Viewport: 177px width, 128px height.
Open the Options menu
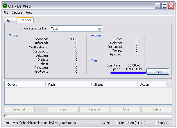click(17, 13)
